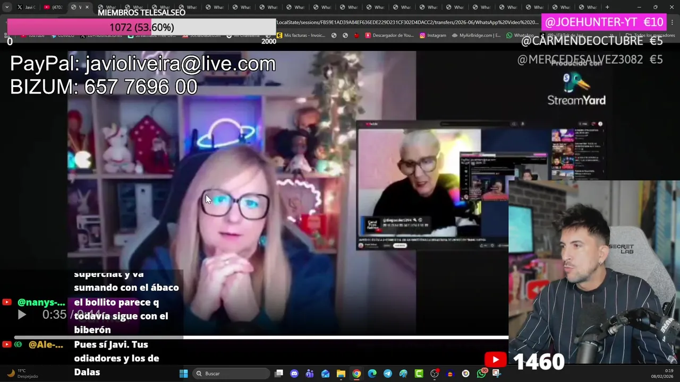The width and height of the screenshot is (680, 382).
Task: Open the weather widget showing 11°C
Action: (22, 374)
